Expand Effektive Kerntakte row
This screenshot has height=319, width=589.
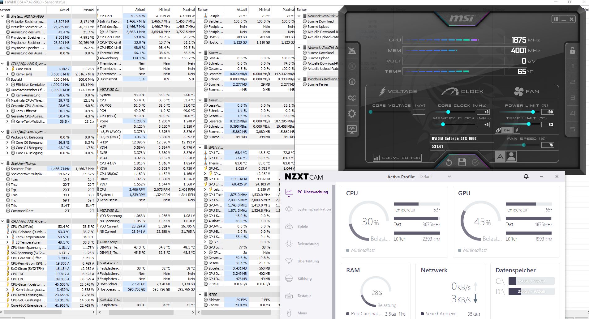pos(7,85)
